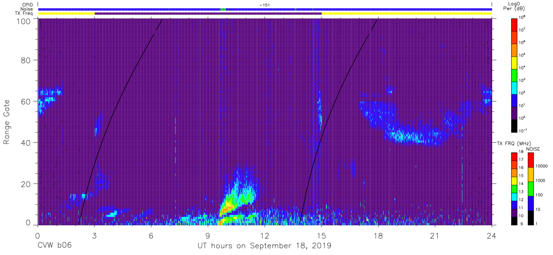The width and height of the screenshot is (553, 255).
Task: Click the 10^-1 label on the power colorbar
Action: click(523, 131)
